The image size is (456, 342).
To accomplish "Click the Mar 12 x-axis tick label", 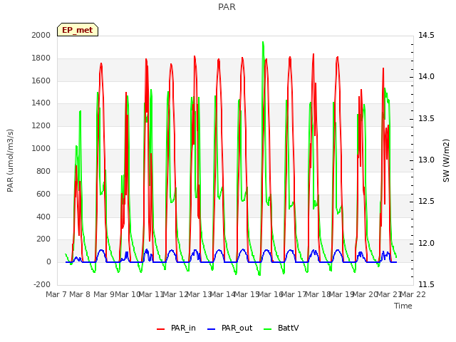I will [x=176, y=294].
